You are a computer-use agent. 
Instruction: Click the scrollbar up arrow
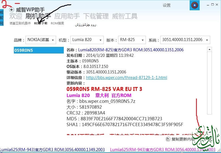point(209,49)
